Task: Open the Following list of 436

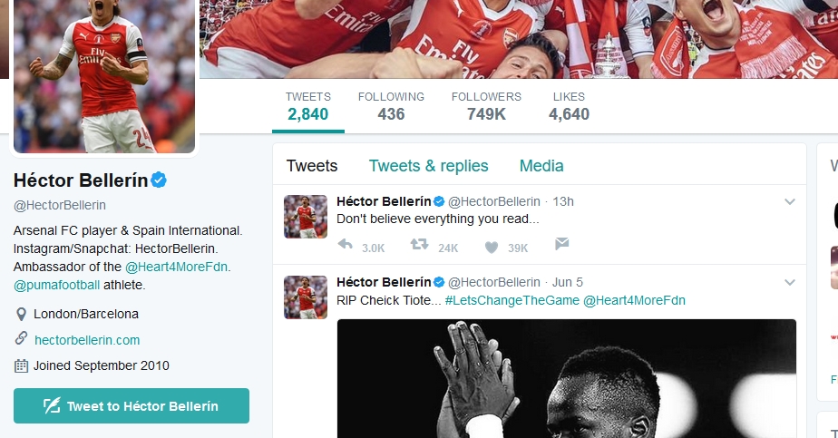Action: pyautogui.click(x=391, y=106)
